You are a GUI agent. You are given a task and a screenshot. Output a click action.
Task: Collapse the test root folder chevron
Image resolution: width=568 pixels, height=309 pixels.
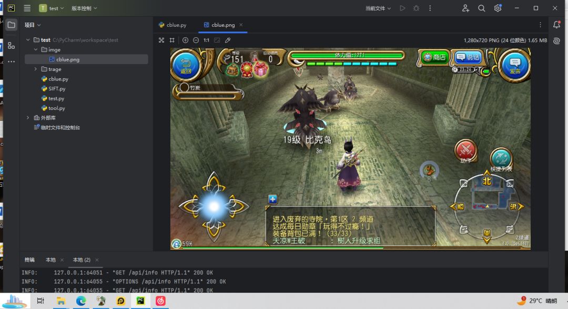click(x=28, y=40)
